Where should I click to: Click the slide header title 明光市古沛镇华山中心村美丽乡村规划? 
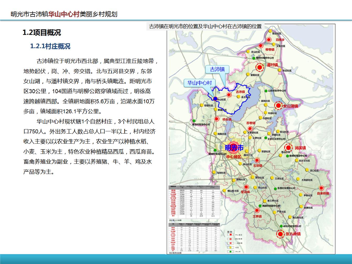pos(64,14)
